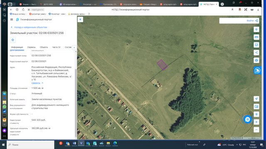The height and width of the screenshot is (149, 266).
Task: Select the Части ЗУ tab
Action: coord(57,47)
